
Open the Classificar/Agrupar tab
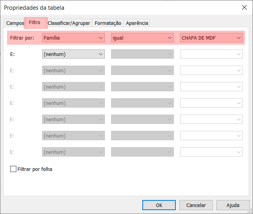point(69,23)
